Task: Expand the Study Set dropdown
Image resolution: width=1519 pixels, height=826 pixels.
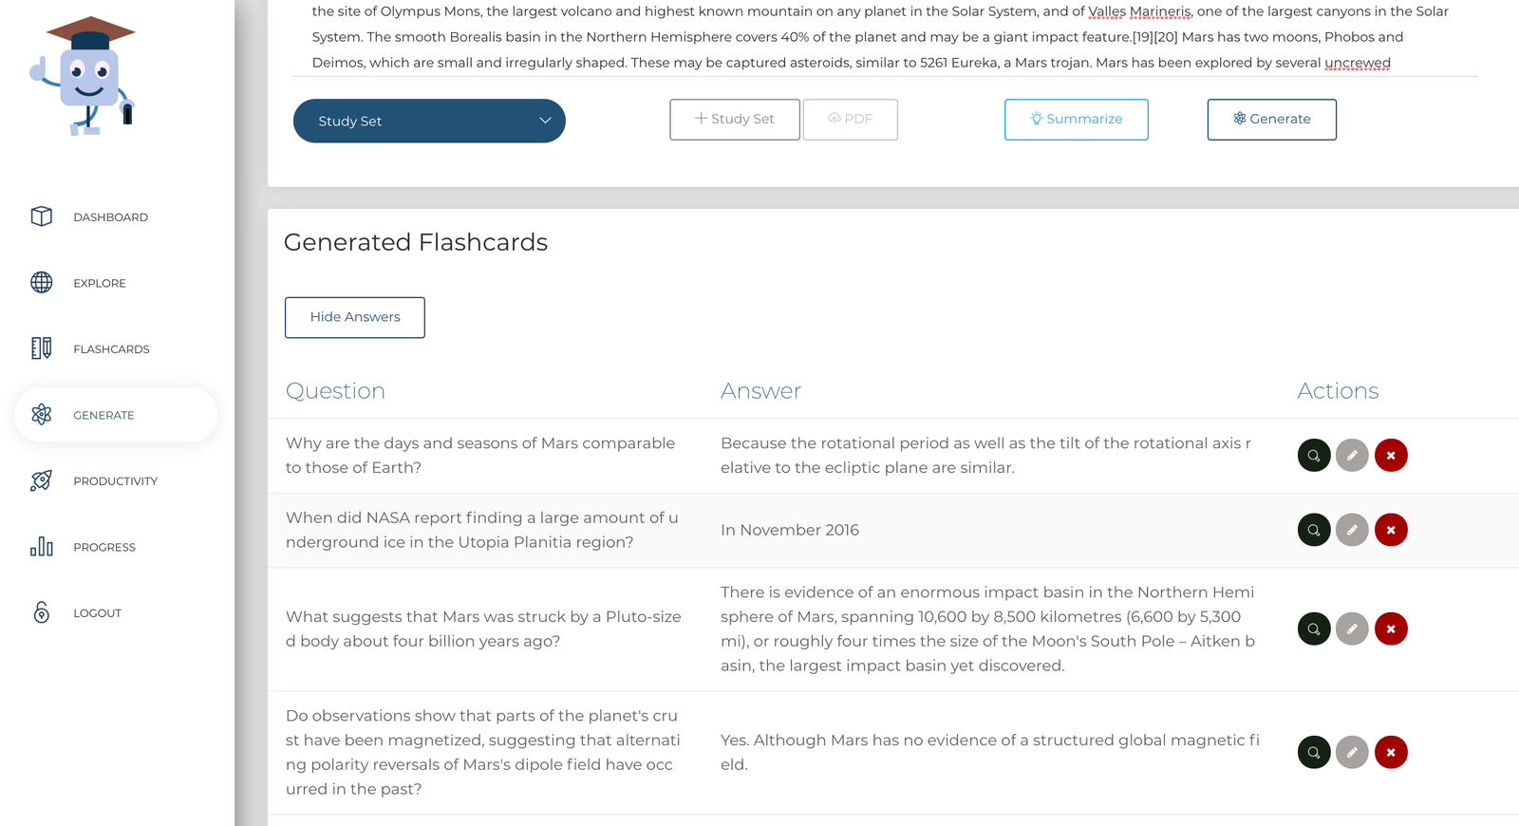Action: [429, 121]
